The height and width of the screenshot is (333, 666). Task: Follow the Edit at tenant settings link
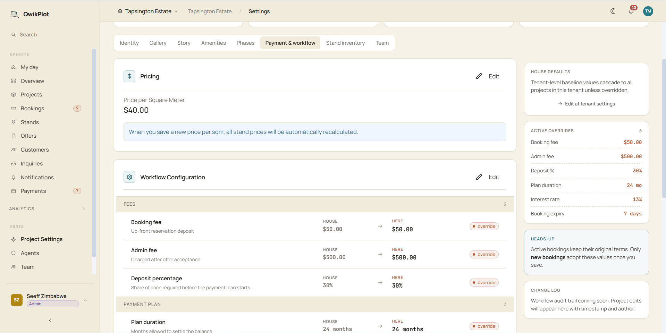(587, 104)
